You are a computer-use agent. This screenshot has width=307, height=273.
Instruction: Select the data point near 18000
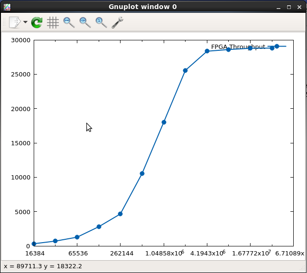164,122
